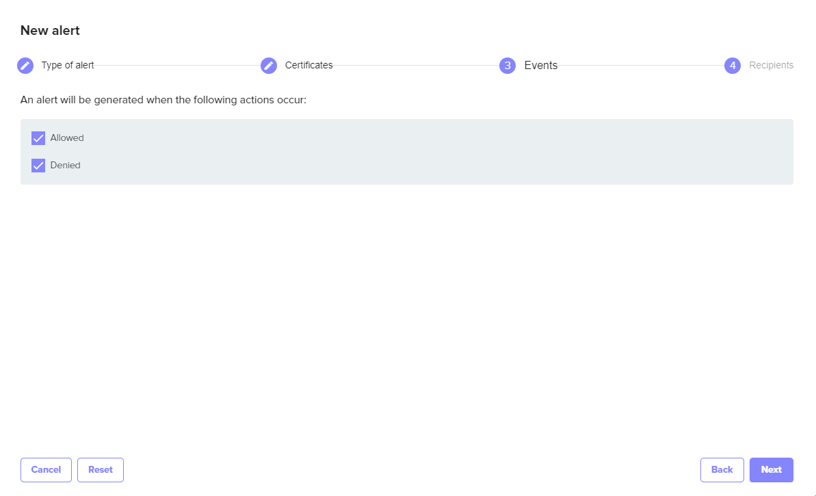Viewport: 816px width, 496px height.
Task: Go back with the Back button
Action: (x=722, y=470)
